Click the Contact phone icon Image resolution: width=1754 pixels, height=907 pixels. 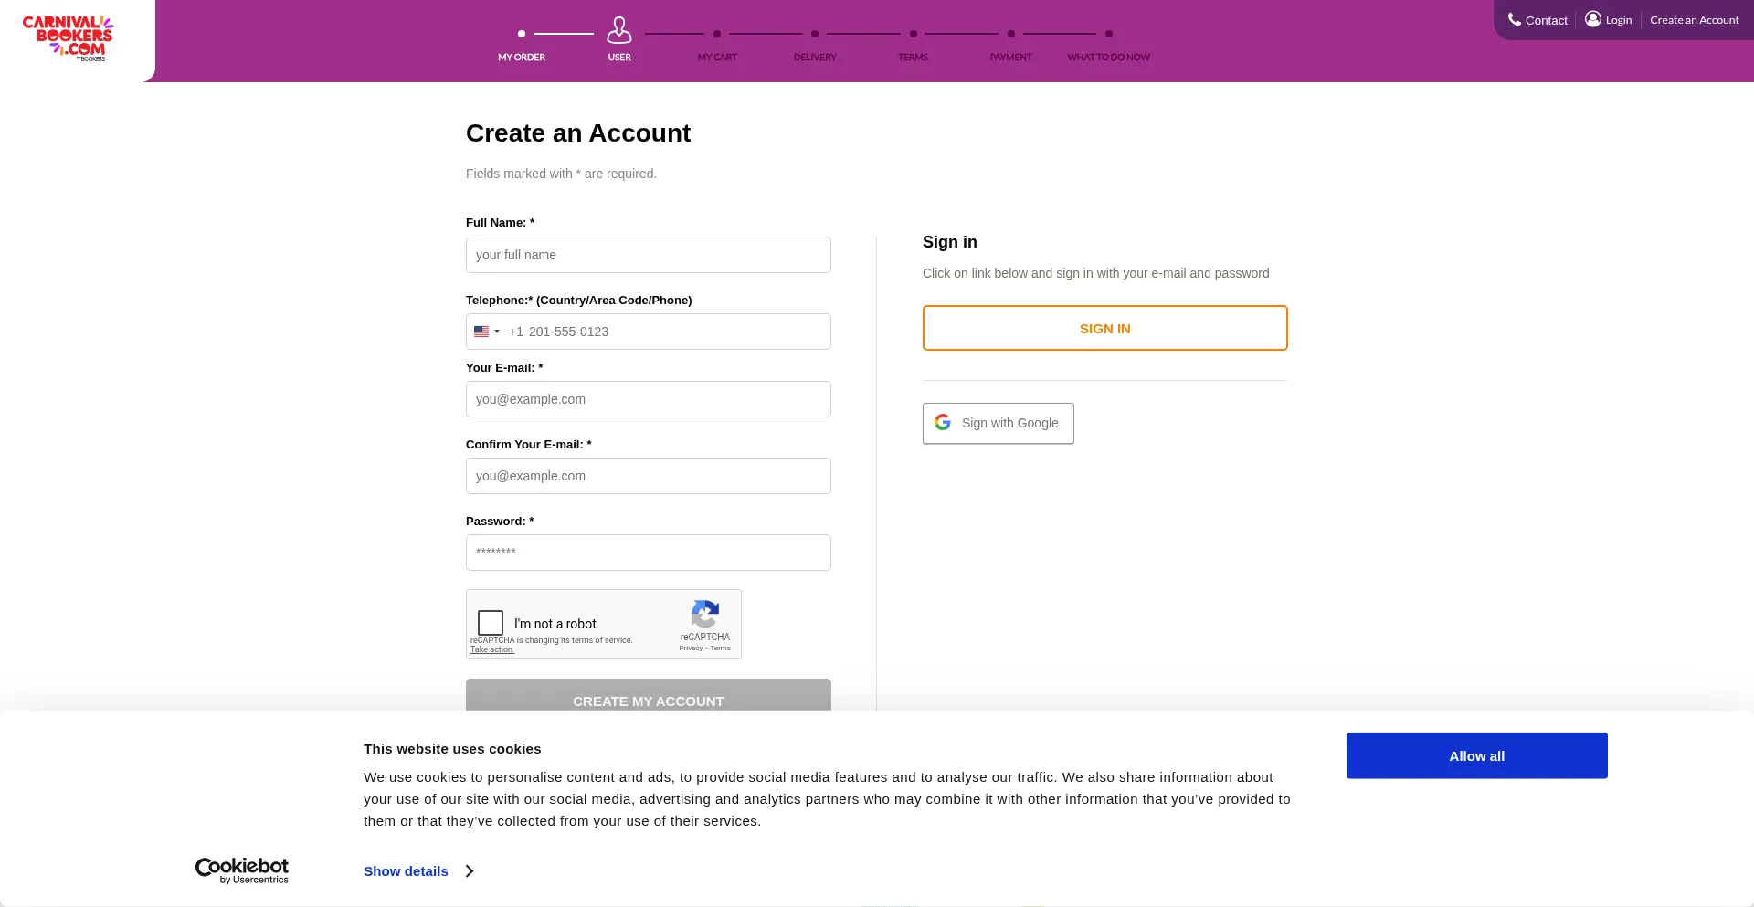pyautogui.click(x=1514, y=18)
